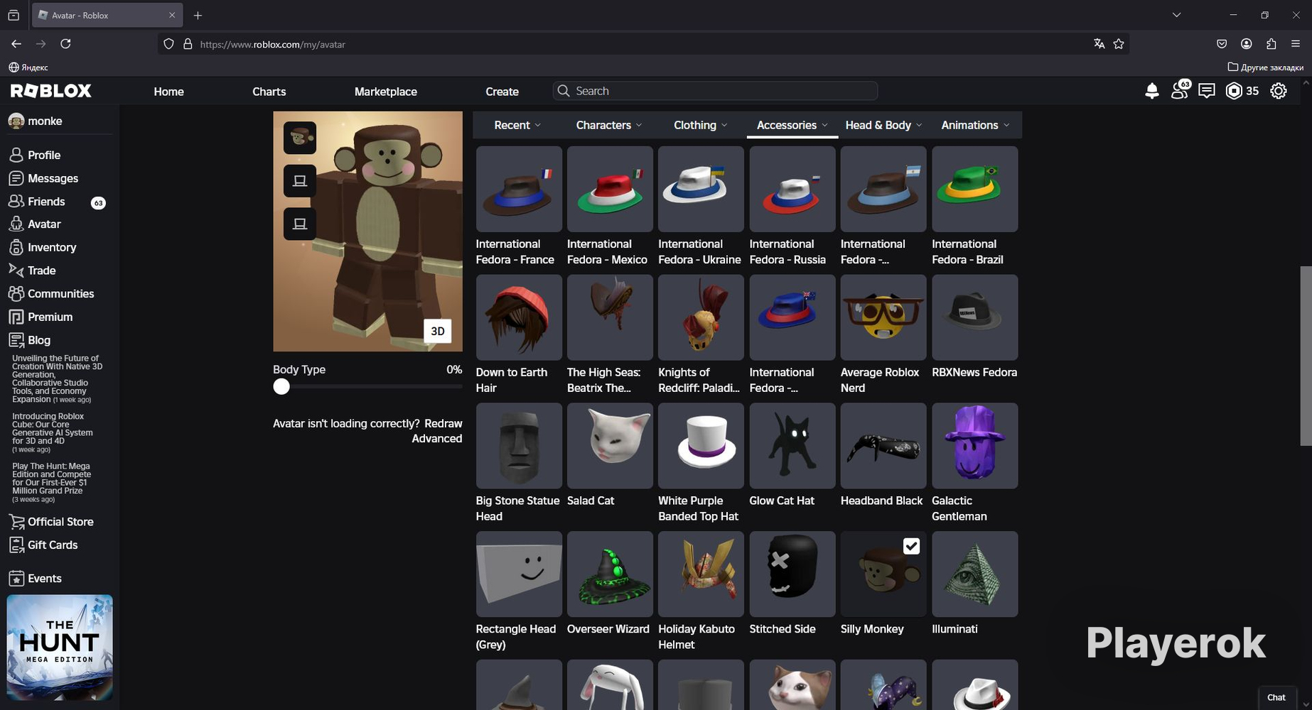Click the Redraw link

pos(443,424)
